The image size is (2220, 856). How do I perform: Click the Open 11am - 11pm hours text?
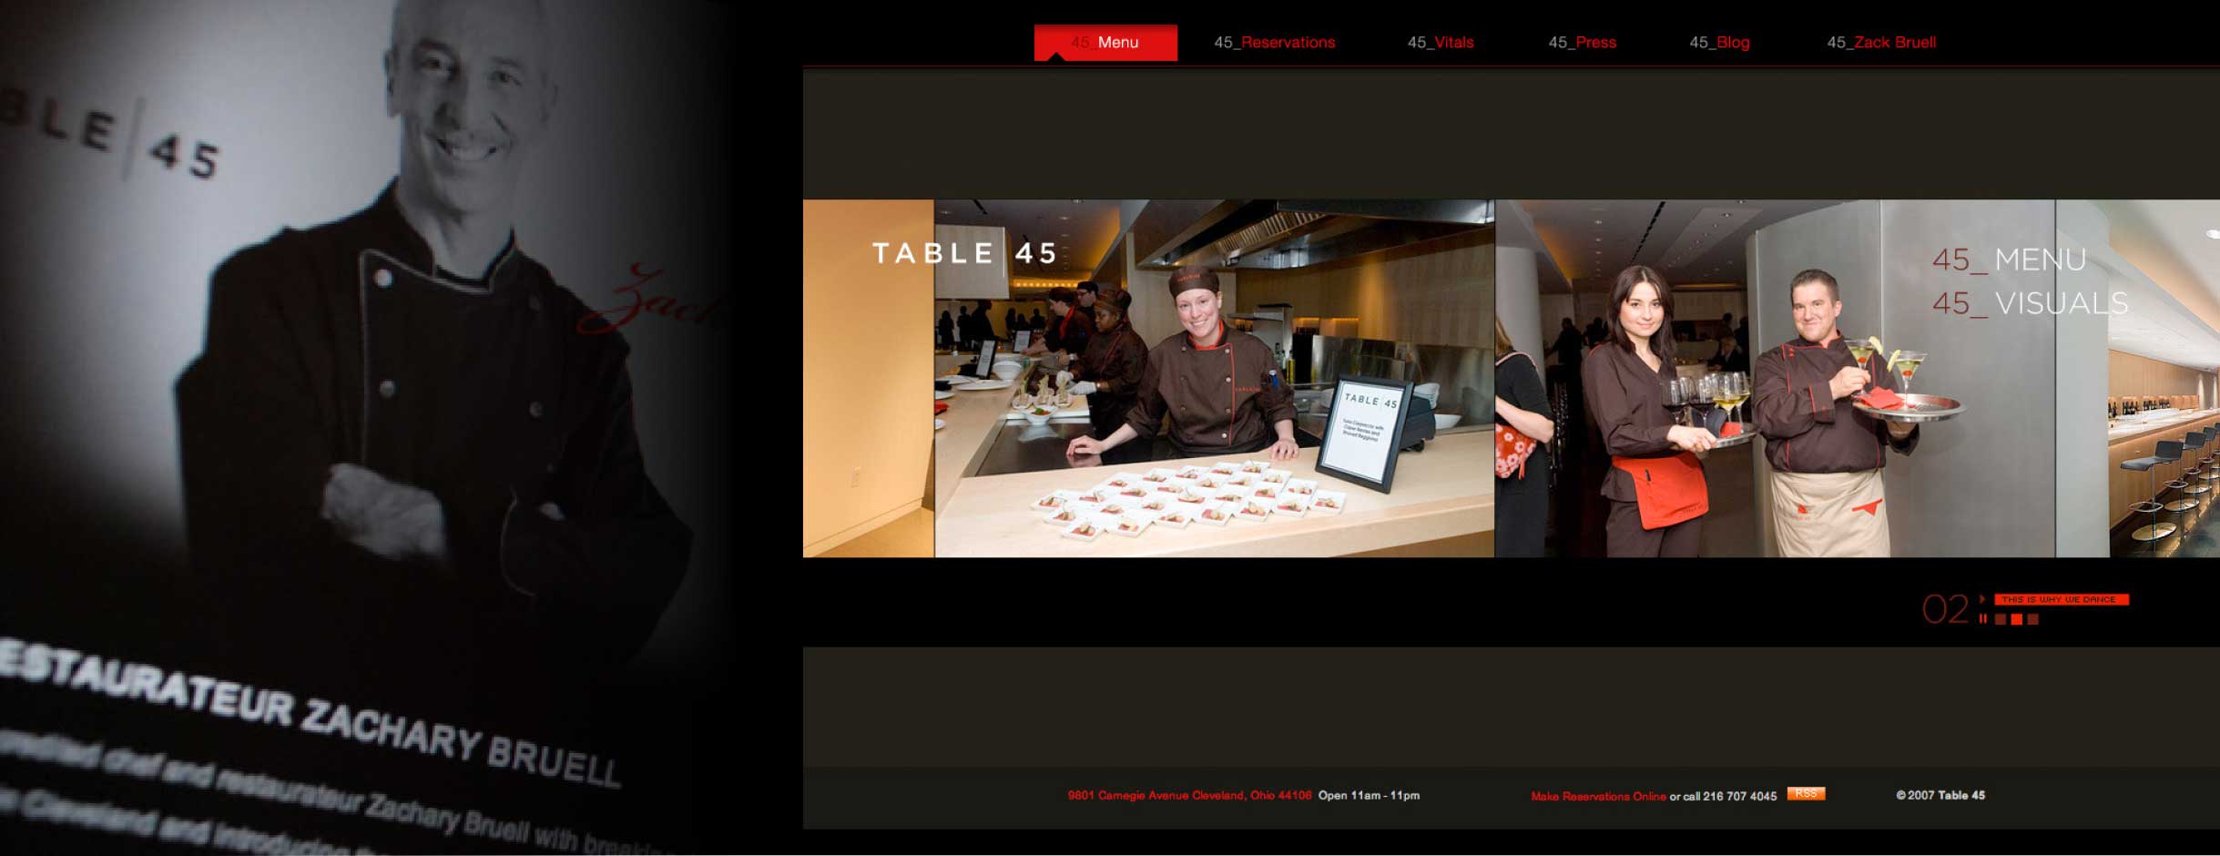(x=1369, y=795)
